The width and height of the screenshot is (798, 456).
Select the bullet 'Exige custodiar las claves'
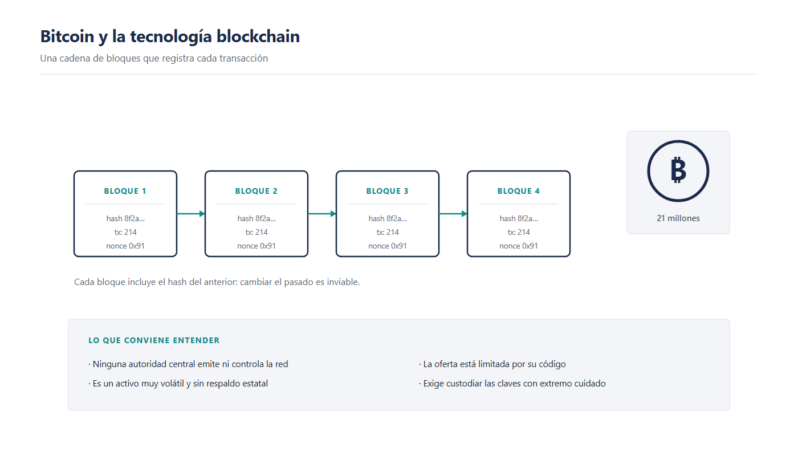click(x=512, y=384)
